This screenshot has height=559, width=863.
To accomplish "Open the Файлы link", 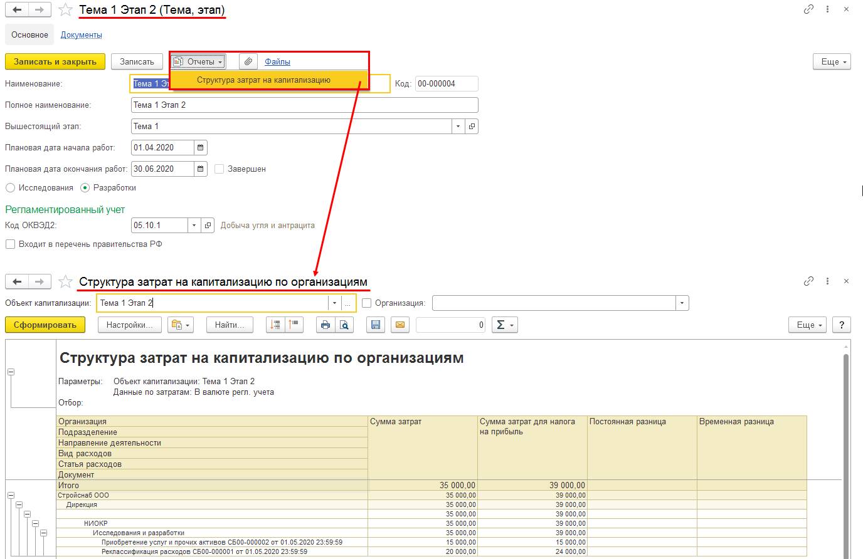I will pyautogui.click(x=277, y=61).
